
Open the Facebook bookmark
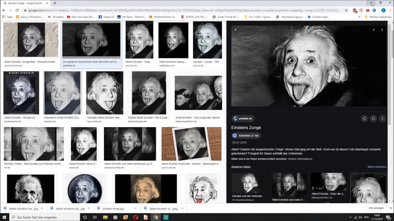tap(106, 17)
